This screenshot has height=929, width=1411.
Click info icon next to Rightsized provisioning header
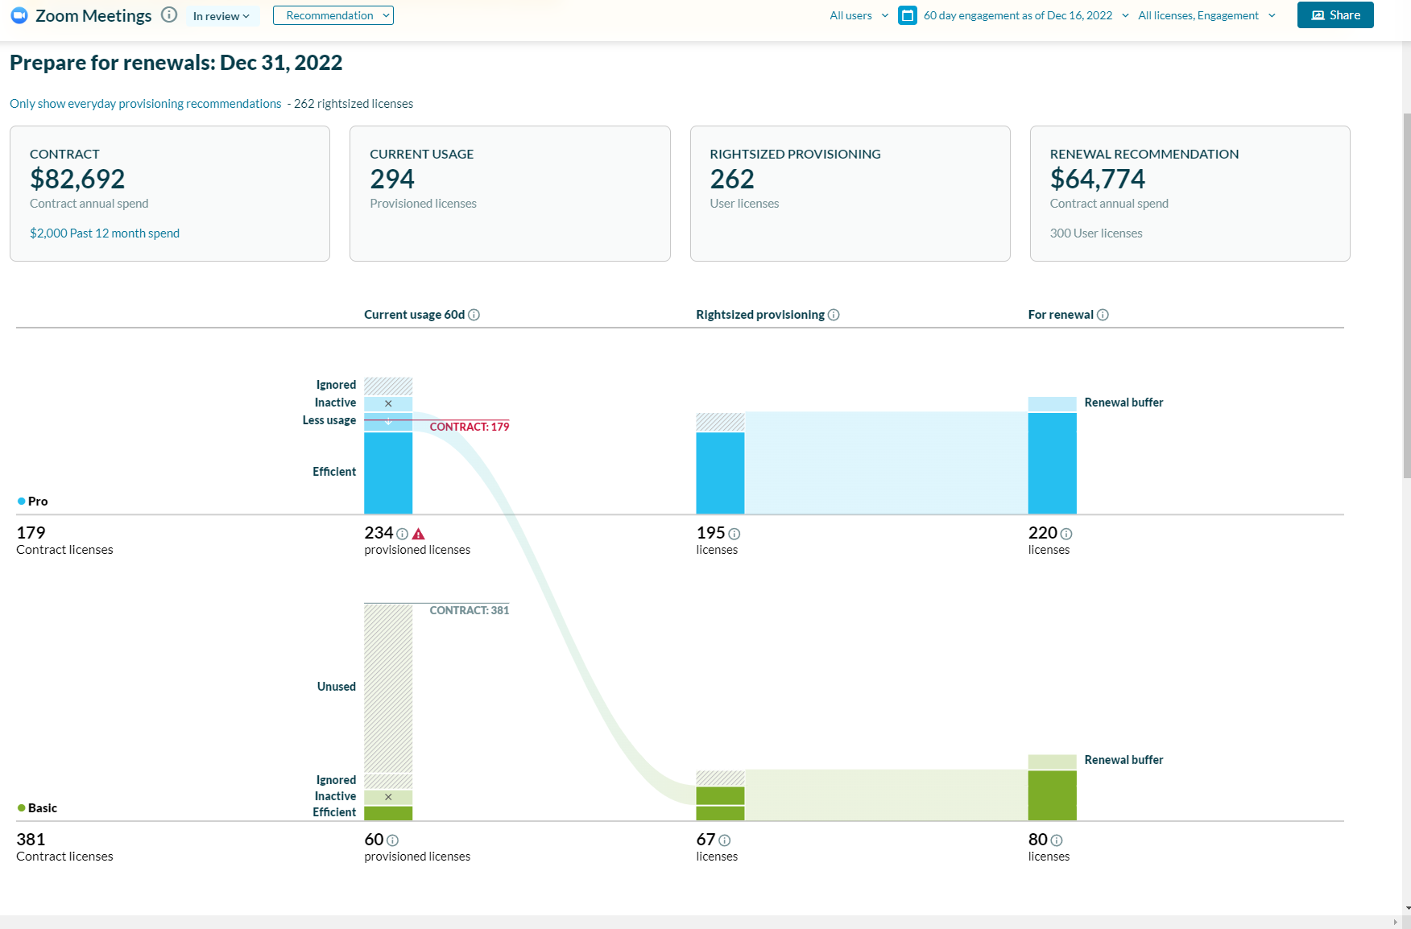click(x=834, y=315)
